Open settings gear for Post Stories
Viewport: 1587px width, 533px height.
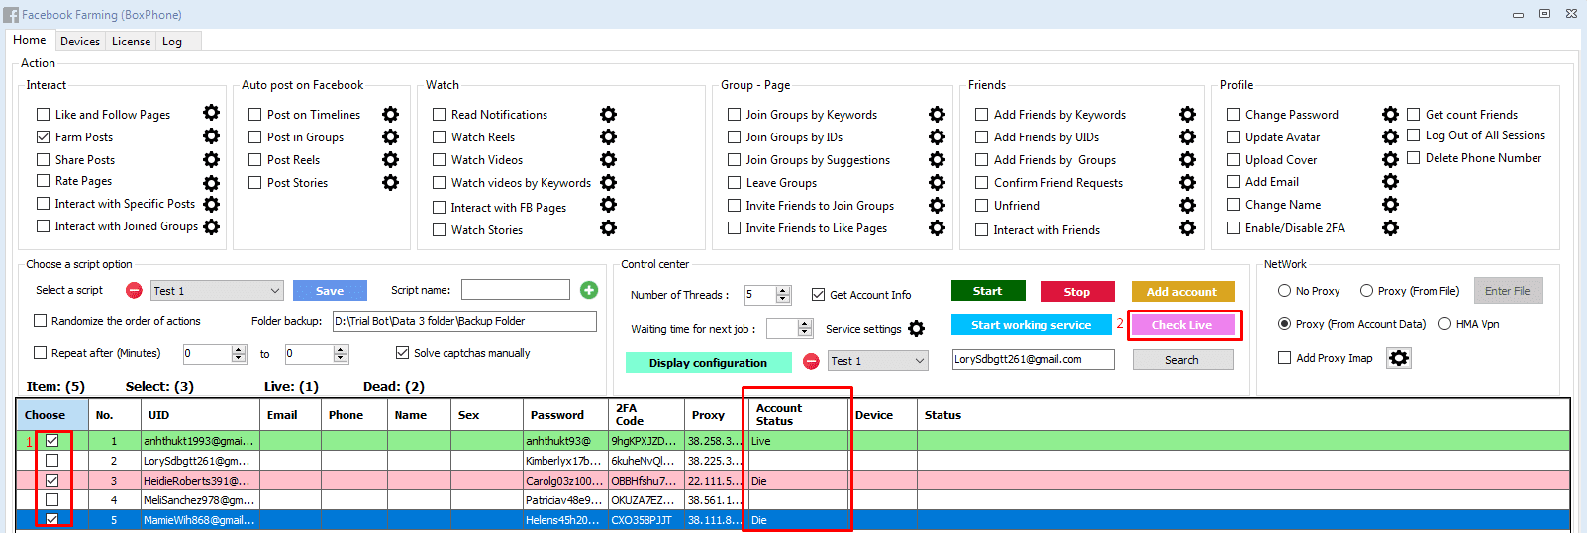[x=391, y=183]
